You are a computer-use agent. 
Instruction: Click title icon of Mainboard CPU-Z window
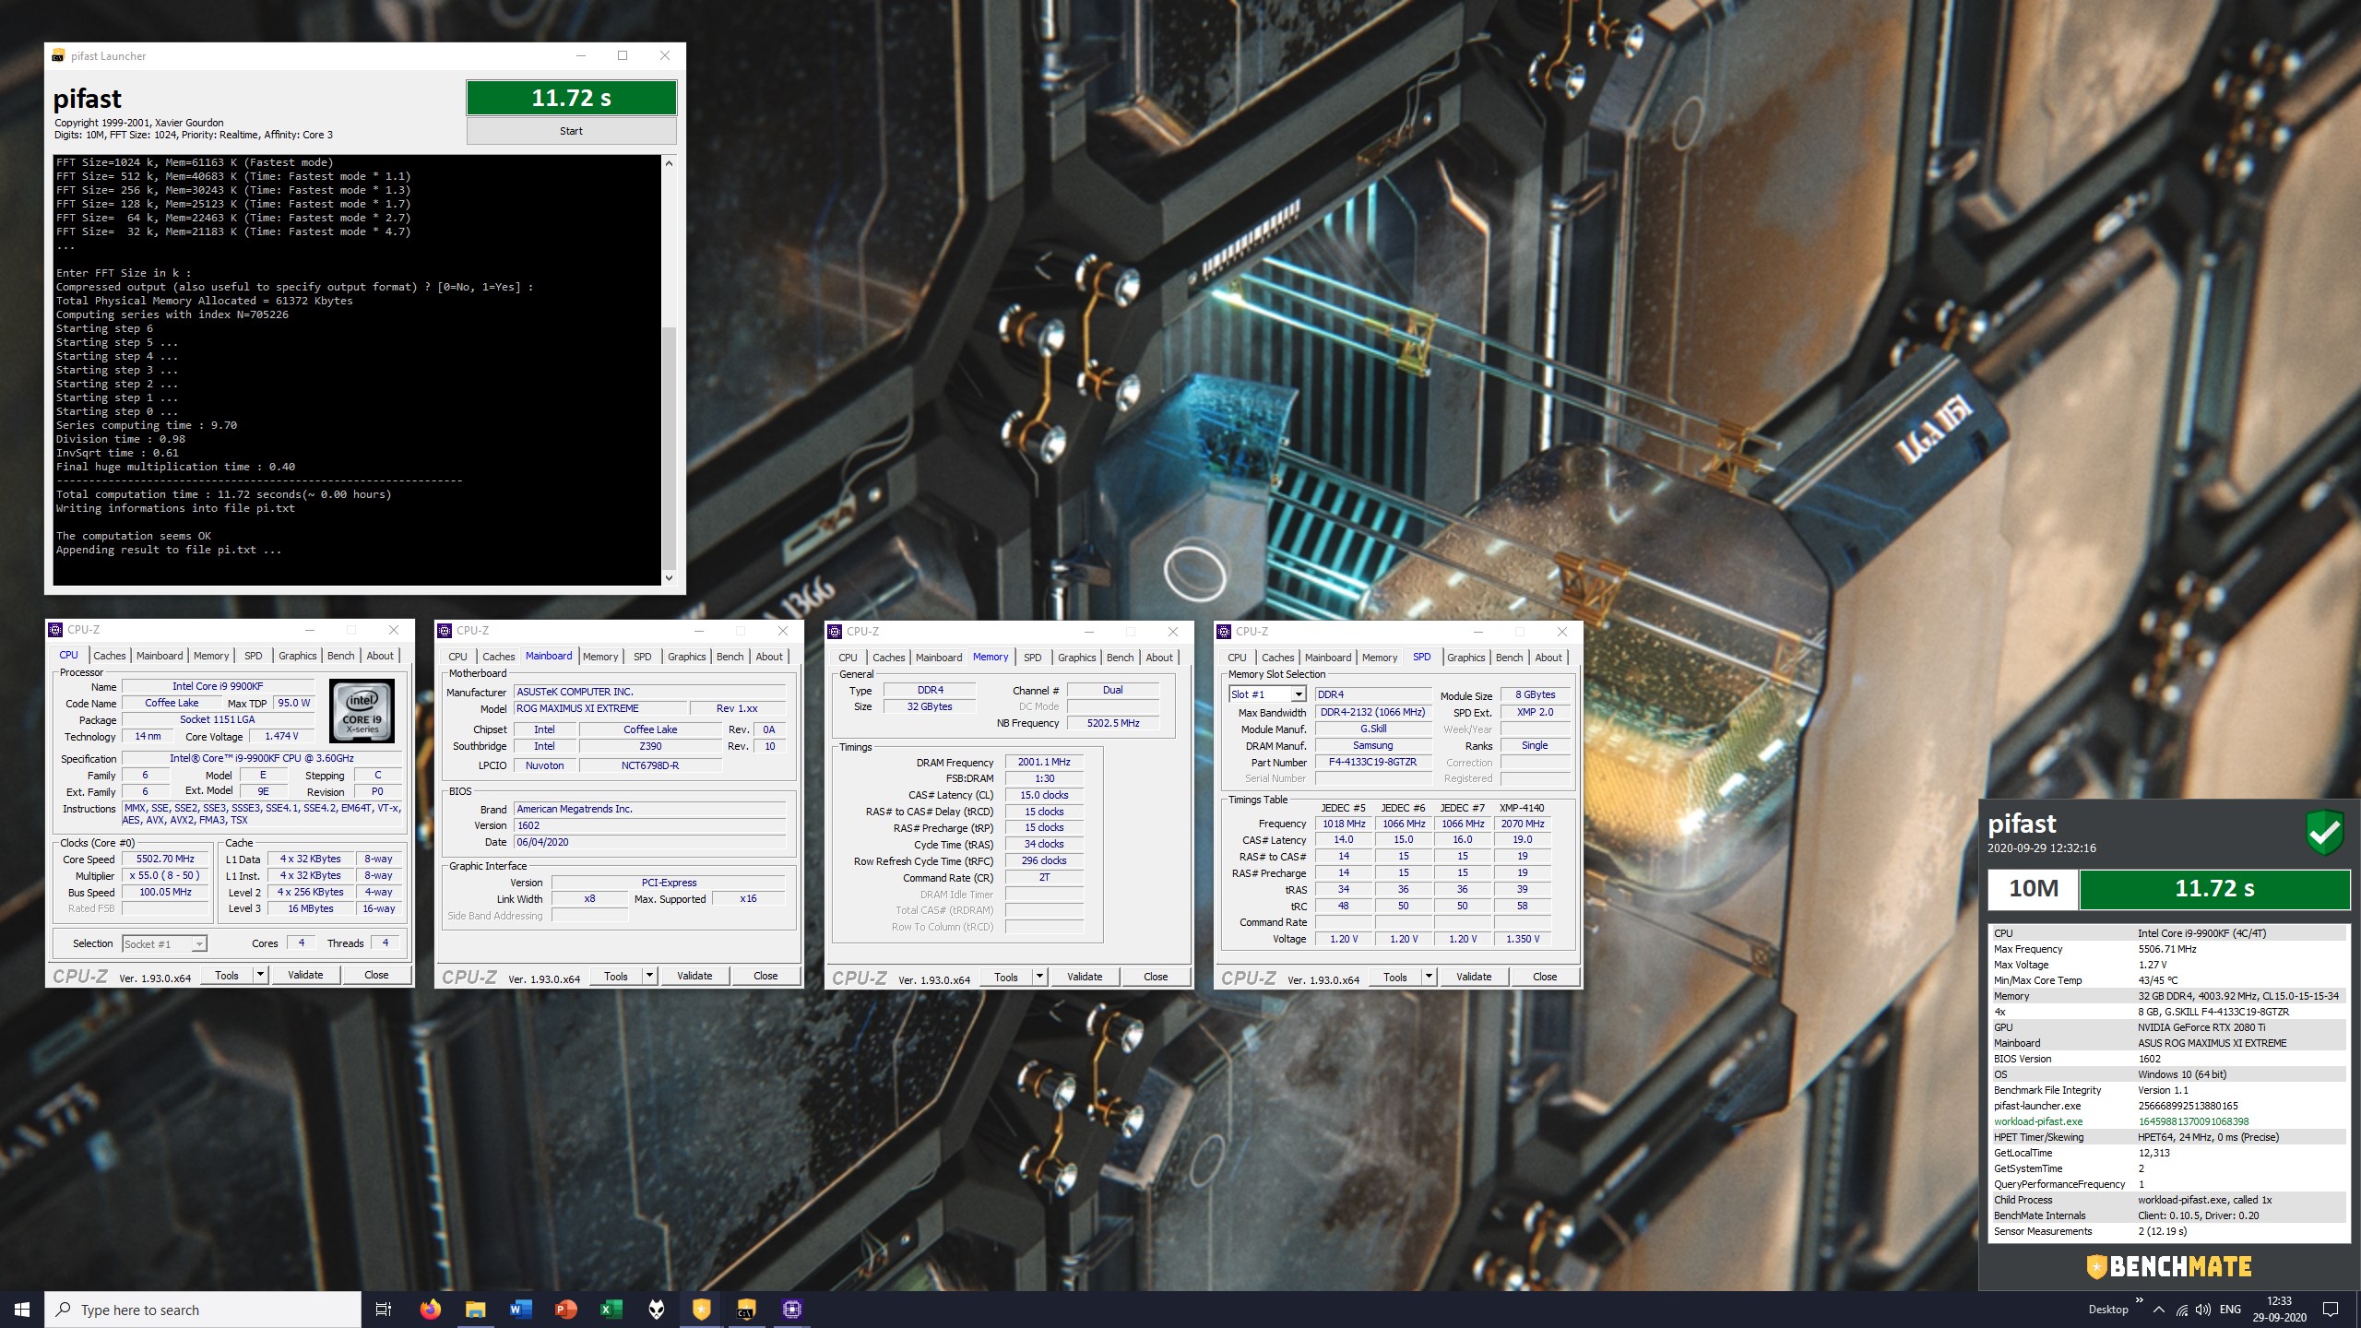(445, 631)
